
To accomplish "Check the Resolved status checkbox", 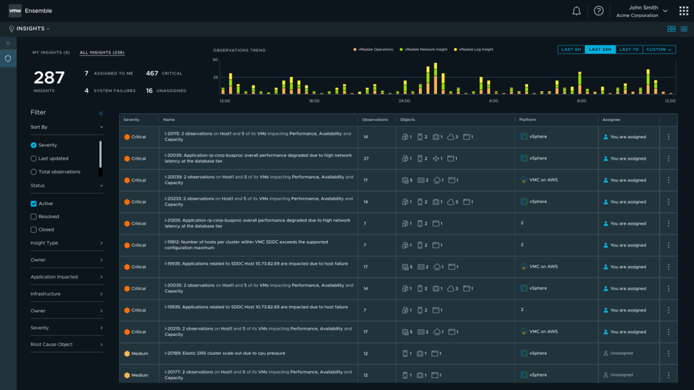I will tap(34, 217).
